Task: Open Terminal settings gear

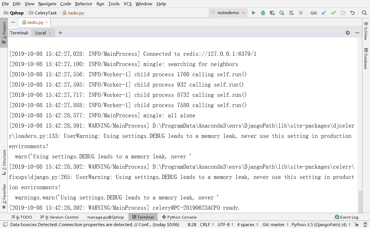Action: click(348, 33)
